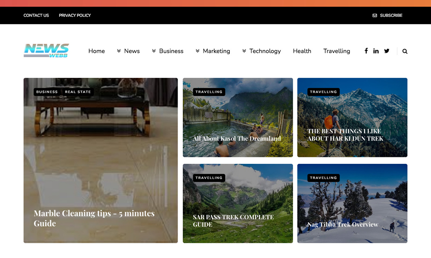Expand the News menu chevron
Screen dimensions: 431x258
pos(119,51)
